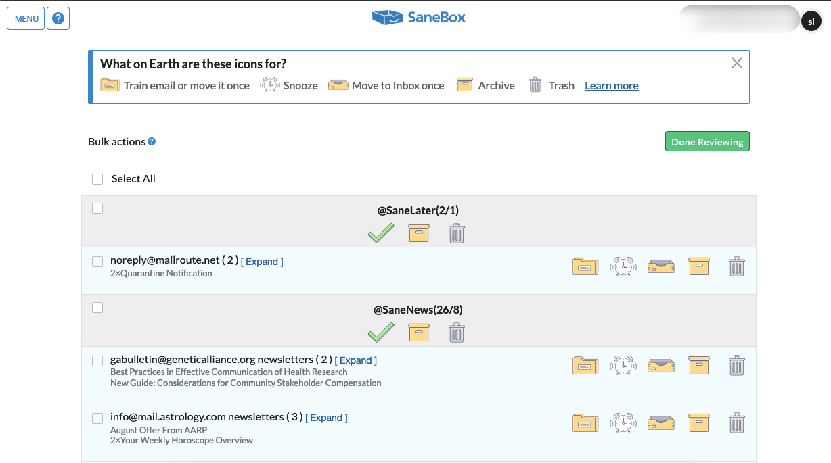The image size is (831, 463).
Task: Archive gabulletin@geneticalliance.org newsletters
Action: click(x=699, y=366)
